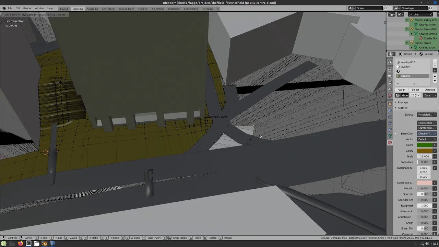Open the Render properties tab
This screenshot has height=247, width=439.
(390, 70)
